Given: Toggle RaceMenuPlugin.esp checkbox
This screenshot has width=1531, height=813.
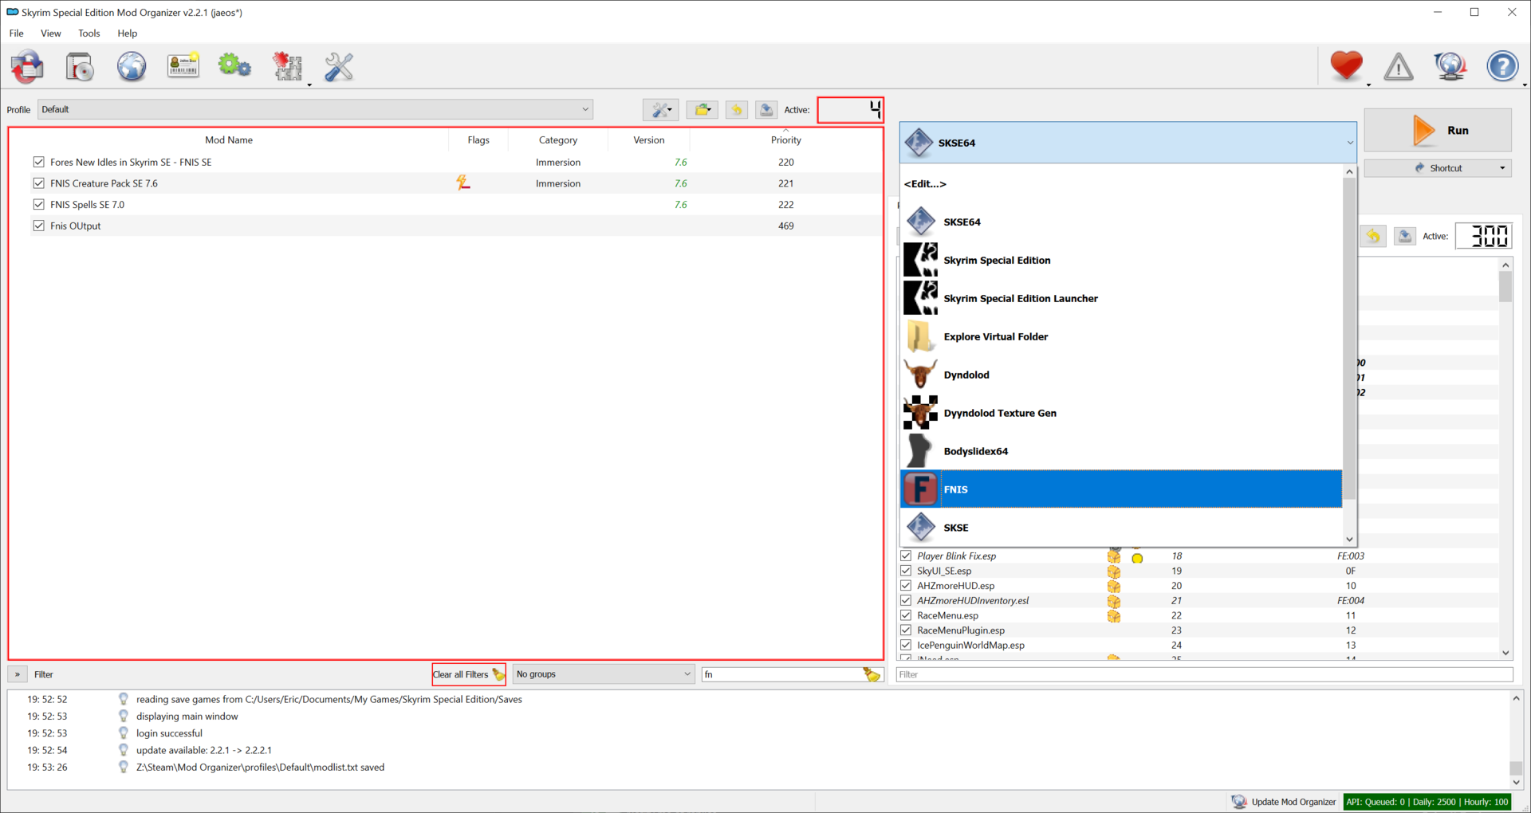Looking at the screenshot, I should click(x=906, y=630).
